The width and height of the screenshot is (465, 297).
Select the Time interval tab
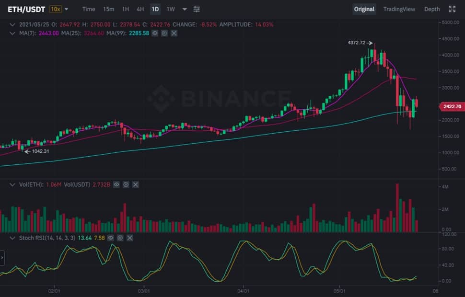coord(89,9)
